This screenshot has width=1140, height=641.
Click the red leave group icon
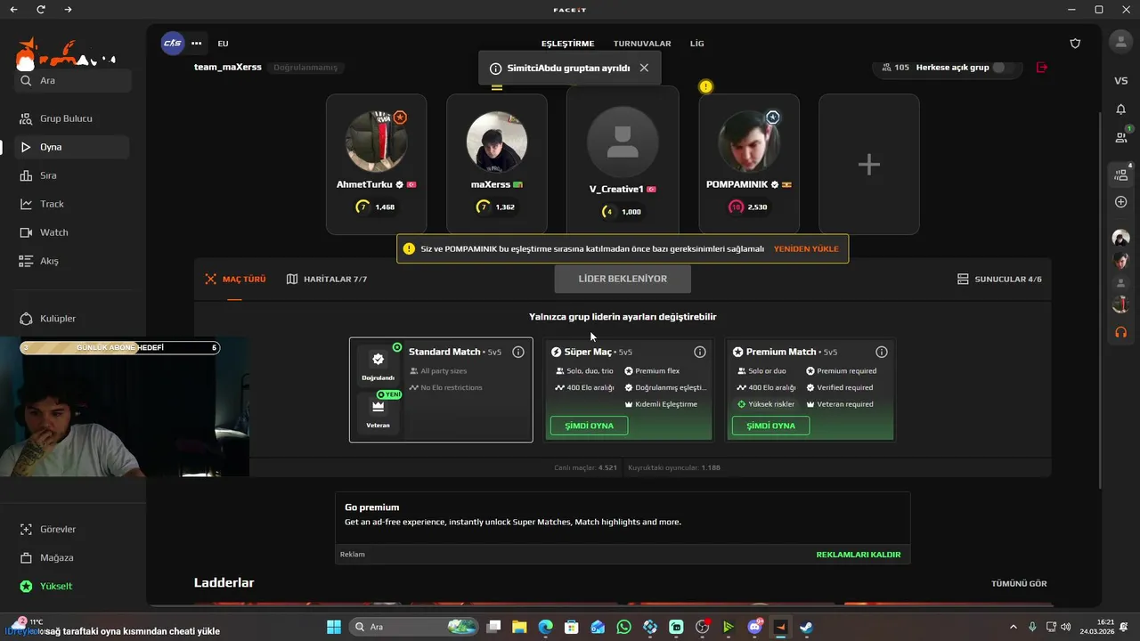[x=1042, y=68]
